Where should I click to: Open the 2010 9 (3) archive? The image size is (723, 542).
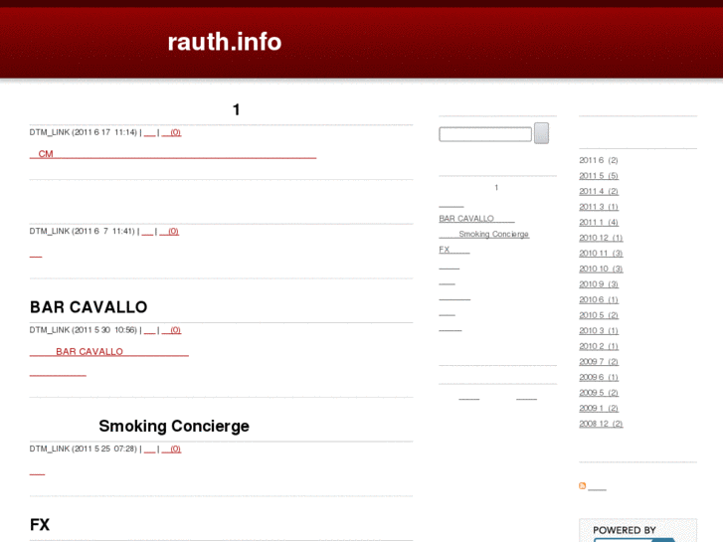click(x=599, y=284)
